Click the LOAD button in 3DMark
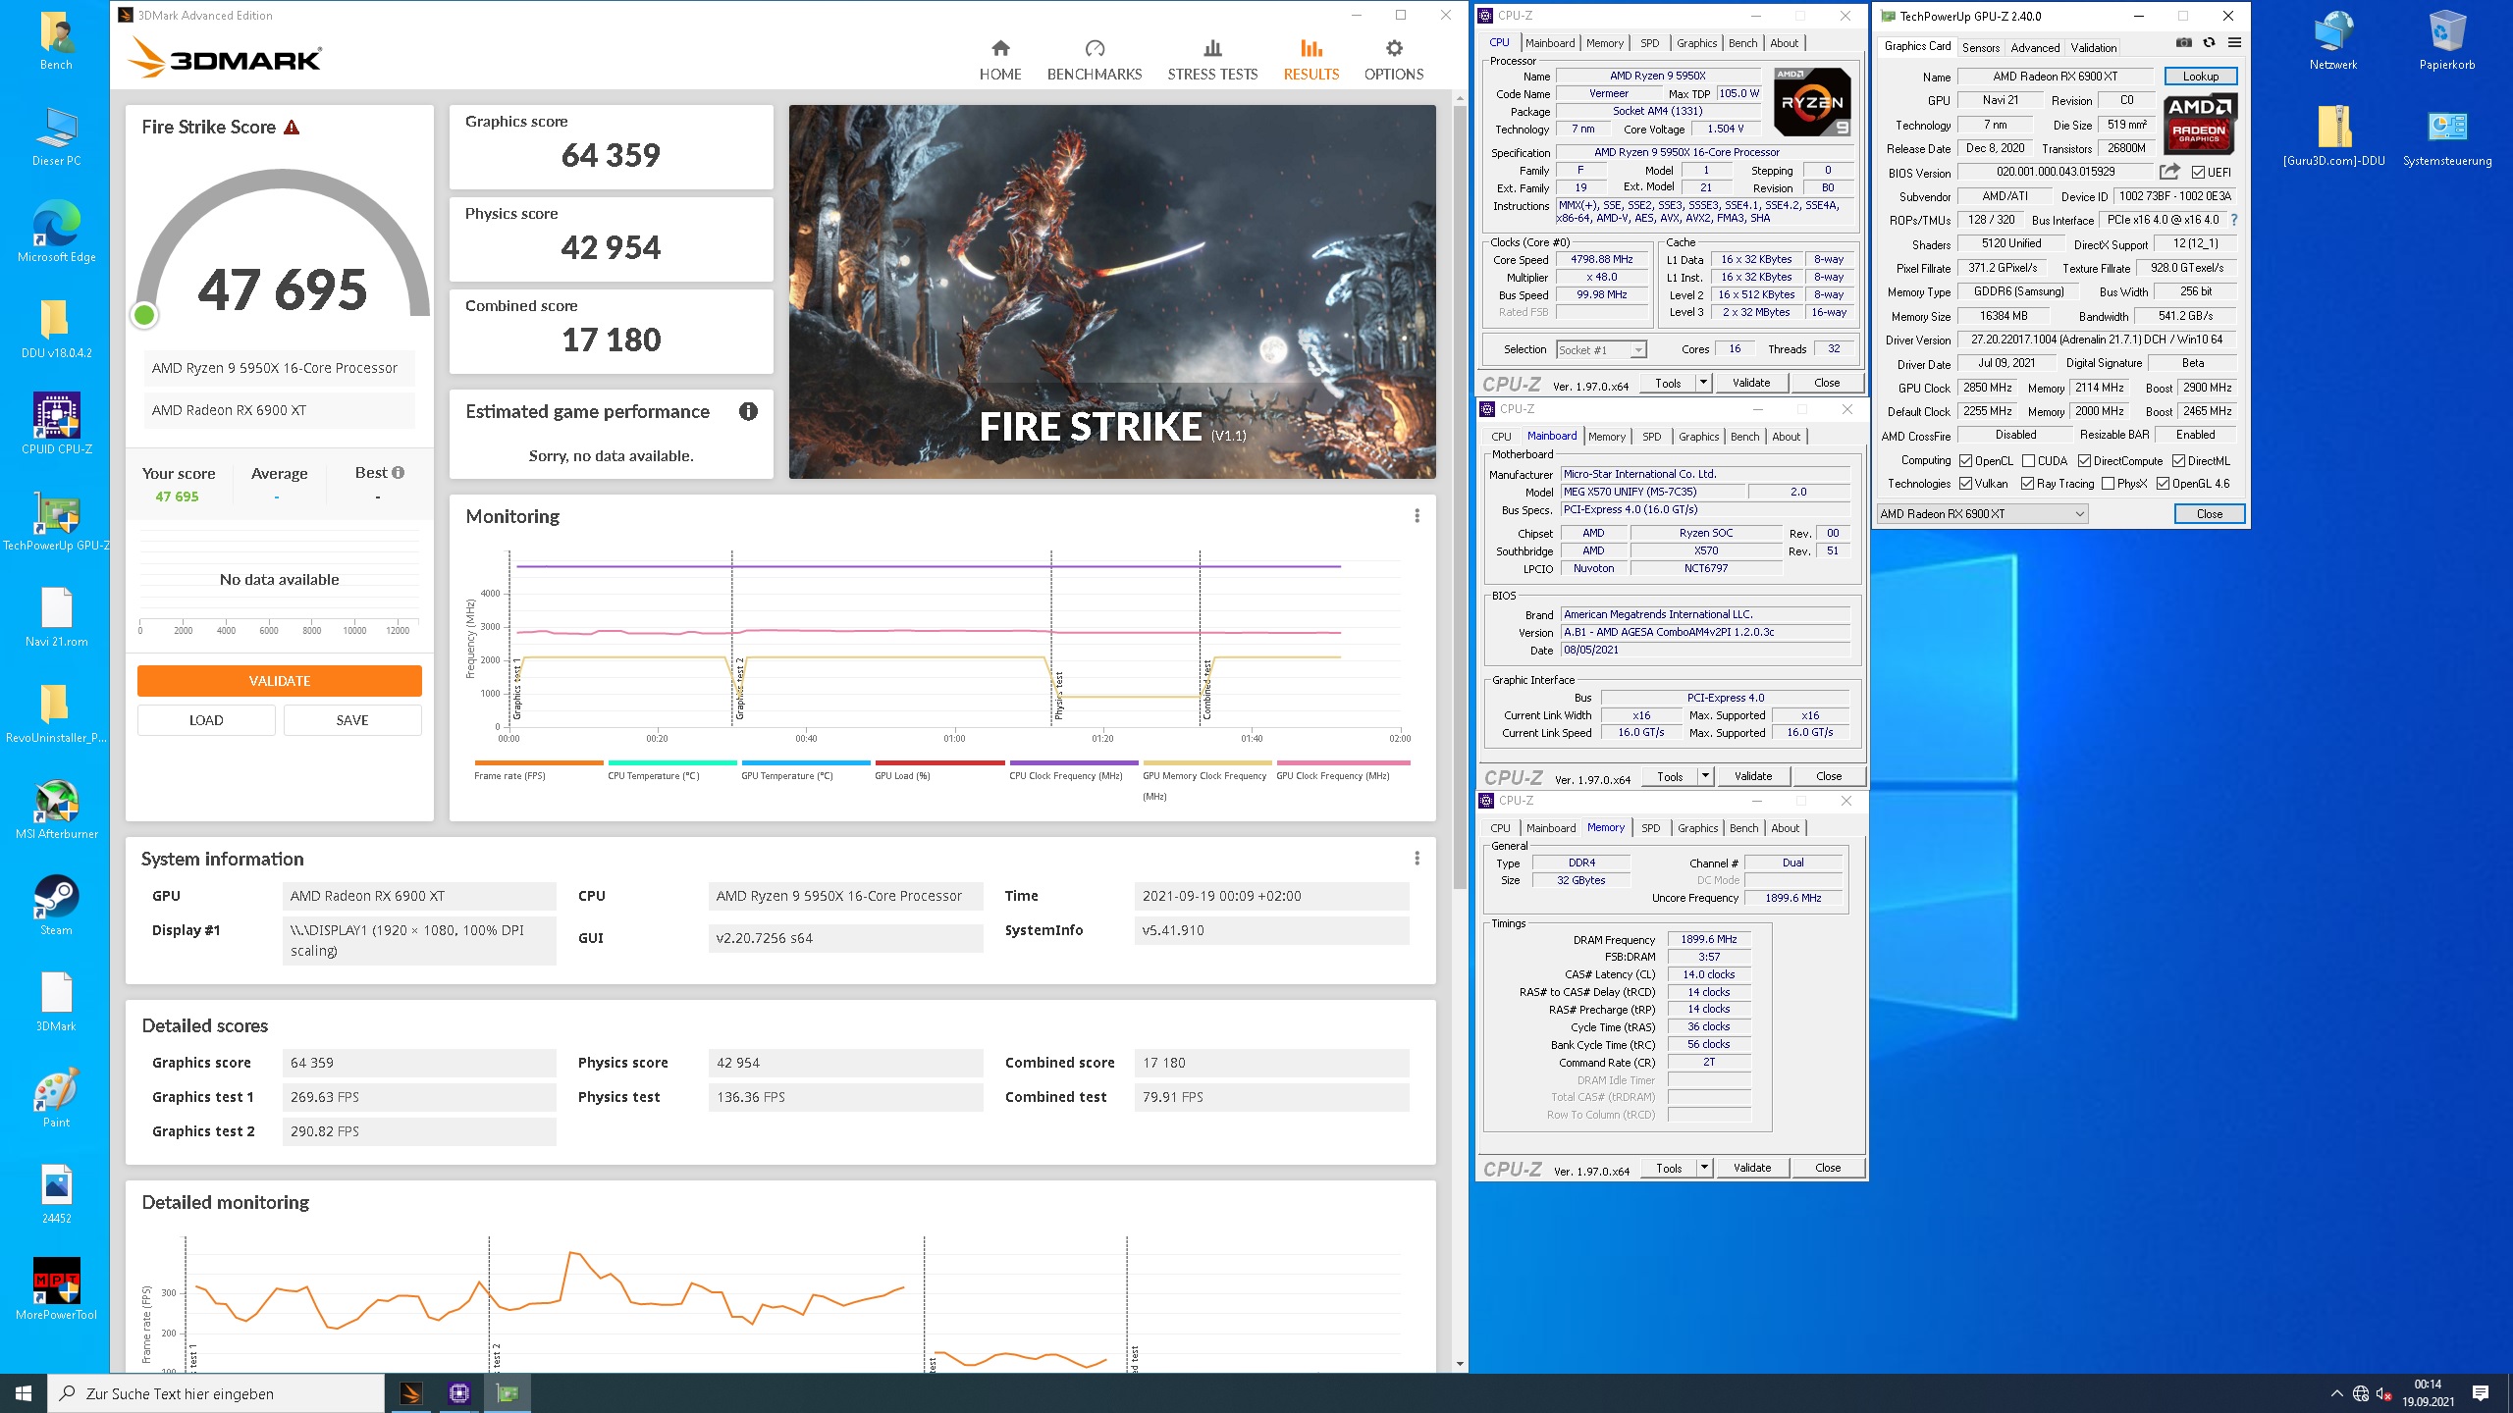Image resolution: width=2513 pixels, height=1413 pixels. [206, 720]
